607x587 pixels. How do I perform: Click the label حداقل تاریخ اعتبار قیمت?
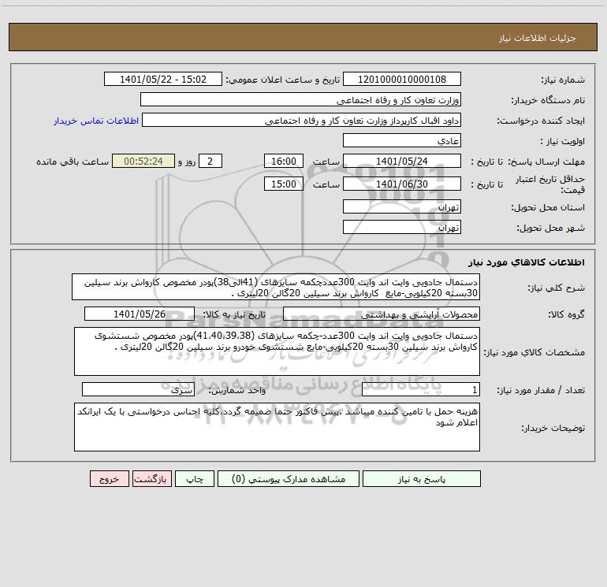(550, 184)
